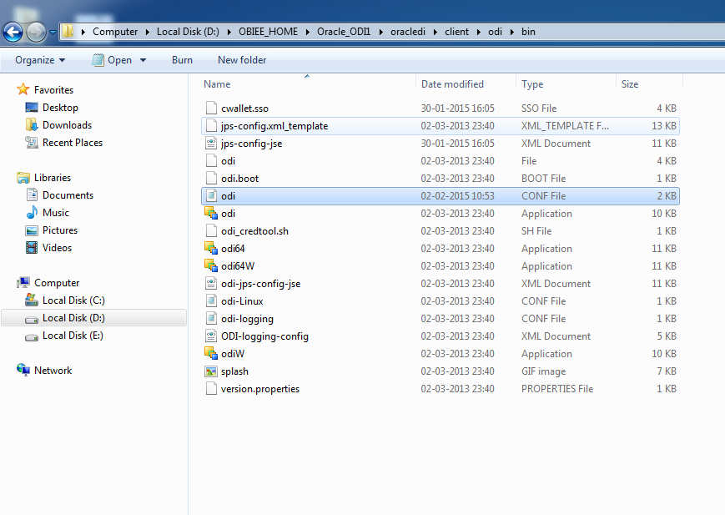Click the ODI-logging-config XML icon
The image size is (725, 515).
[x=211, y=336]
